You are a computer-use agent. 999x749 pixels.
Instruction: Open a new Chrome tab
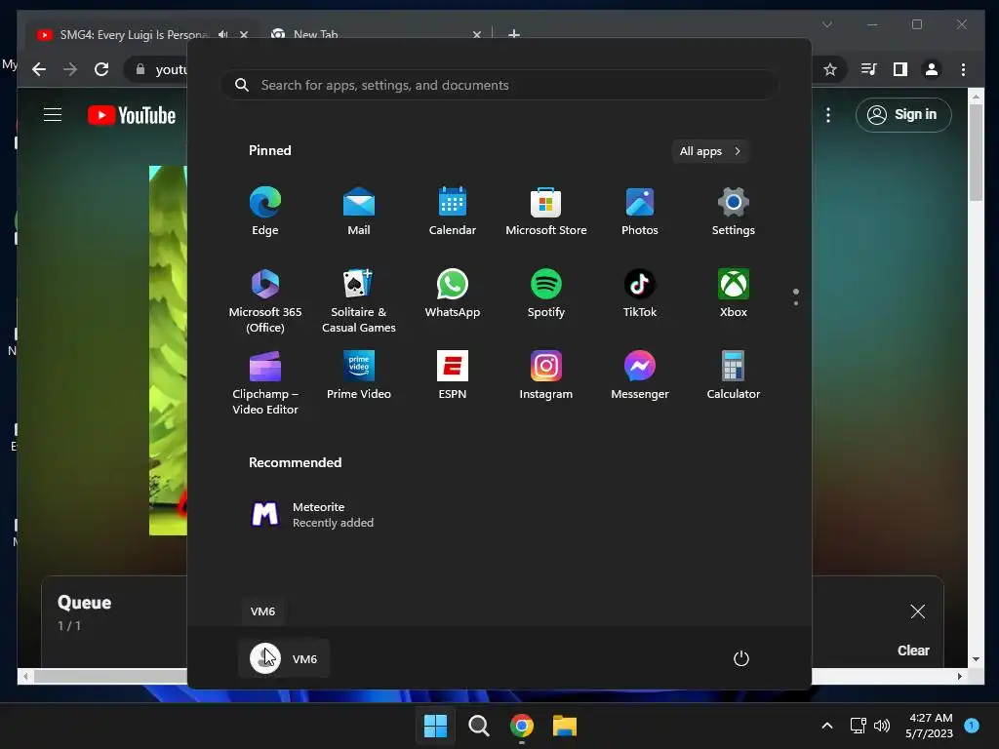[x=513, y=34]
